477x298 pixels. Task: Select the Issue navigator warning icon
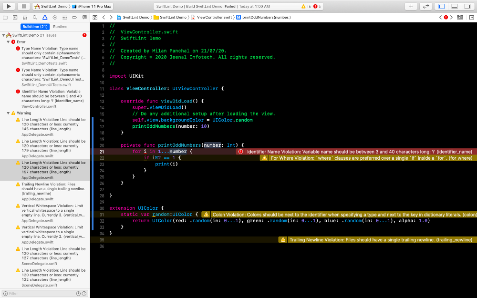[x=44, y=17]
